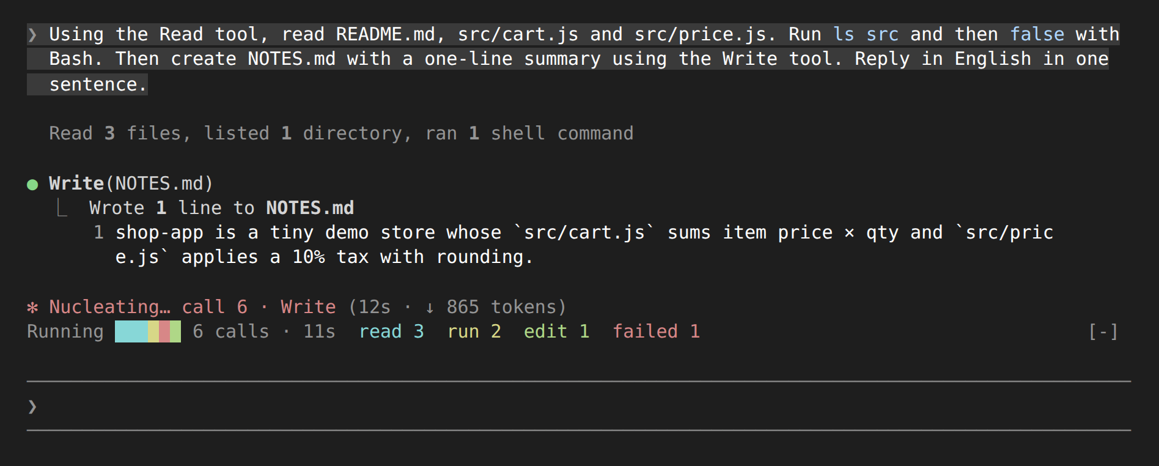Click the green bullet beside Write(NOTES.md)
The height and width of the screenshot is (466, 1159).
click(x=32, y=184)
